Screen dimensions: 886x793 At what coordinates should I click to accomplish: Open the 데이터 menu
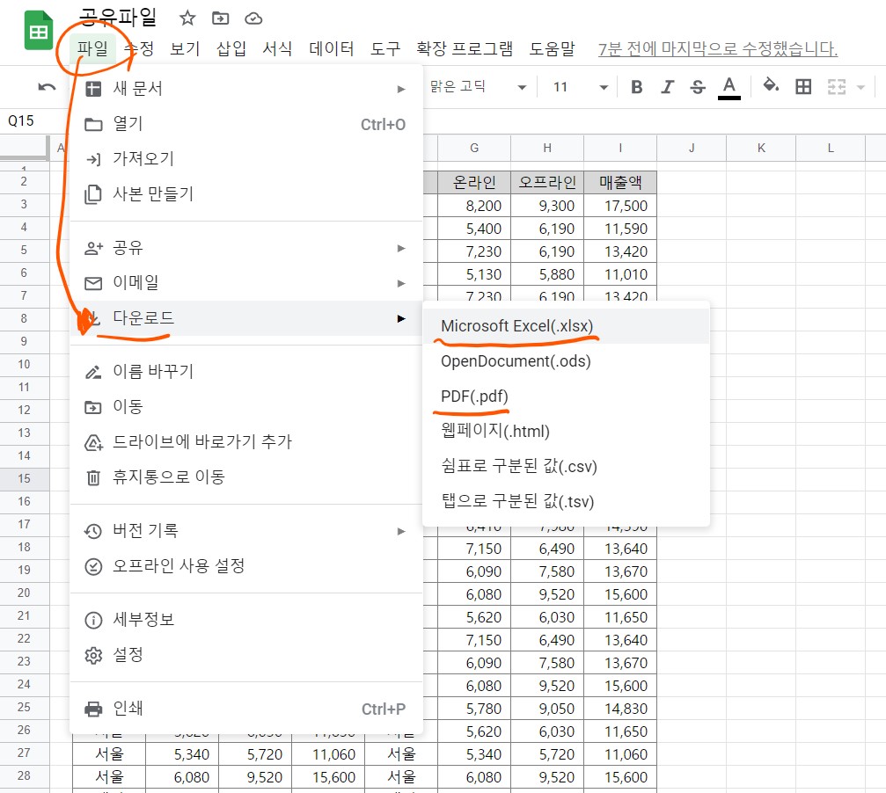[331, 49]
